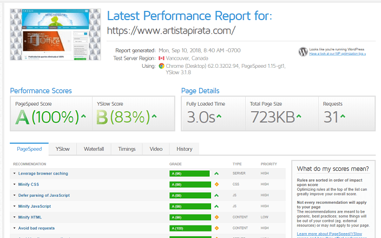This screenshot has height=238, width=381.
Task: Click the A (100) grade bar
Action: pyautogui.click(x=190, y=228)
